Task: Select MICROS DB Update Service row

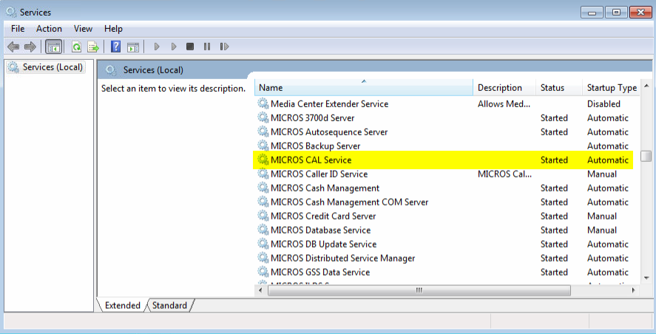Action: (x=447, y=244)
